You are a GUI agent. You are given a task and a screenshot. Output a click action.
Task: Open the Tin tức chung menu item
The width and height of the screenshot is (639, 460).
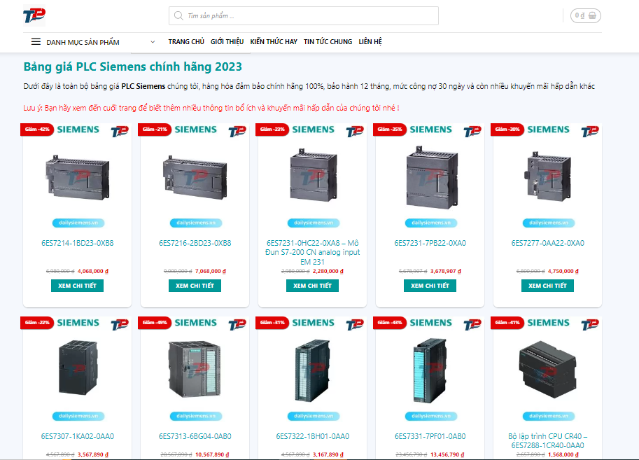[x=328, y=41]
